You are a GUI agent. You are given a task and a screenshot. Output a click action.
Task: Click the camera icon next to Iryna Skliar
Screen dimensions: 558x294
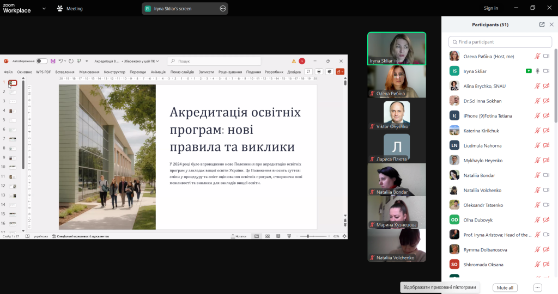[546, 71]
